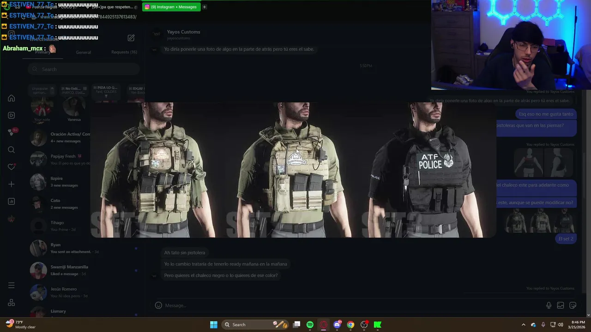Open Instagram sidebar search magnifier
Screen dimensions: 591x332
(x=12, y=150)
